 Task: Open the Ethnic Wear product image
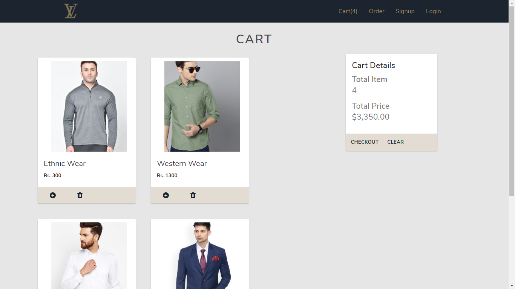tap(89, 106)
